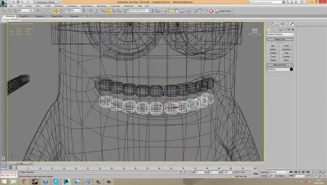Toggle Set Key mode
The width and height of the screenshot is (327, 185).
(x=264, y=176)
